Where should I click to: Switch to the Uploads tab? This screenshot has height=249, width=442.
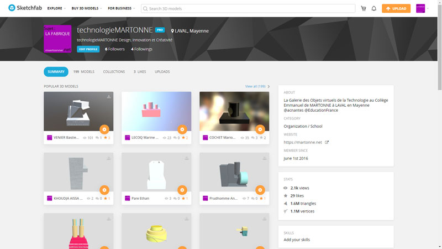click(x=162, y=72)
